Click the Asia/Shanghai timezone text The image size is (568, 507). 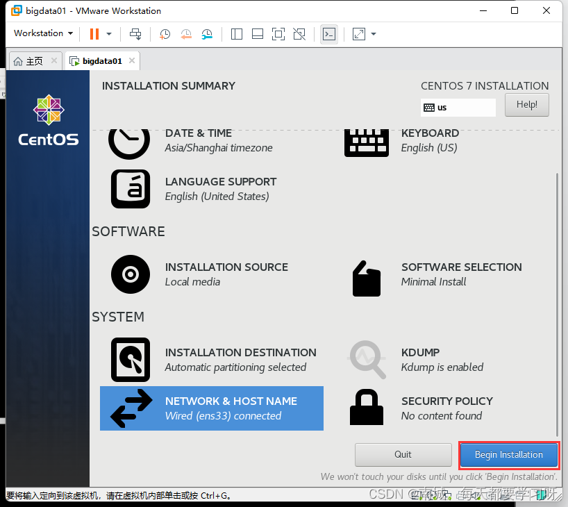click(x=219, y=148)
